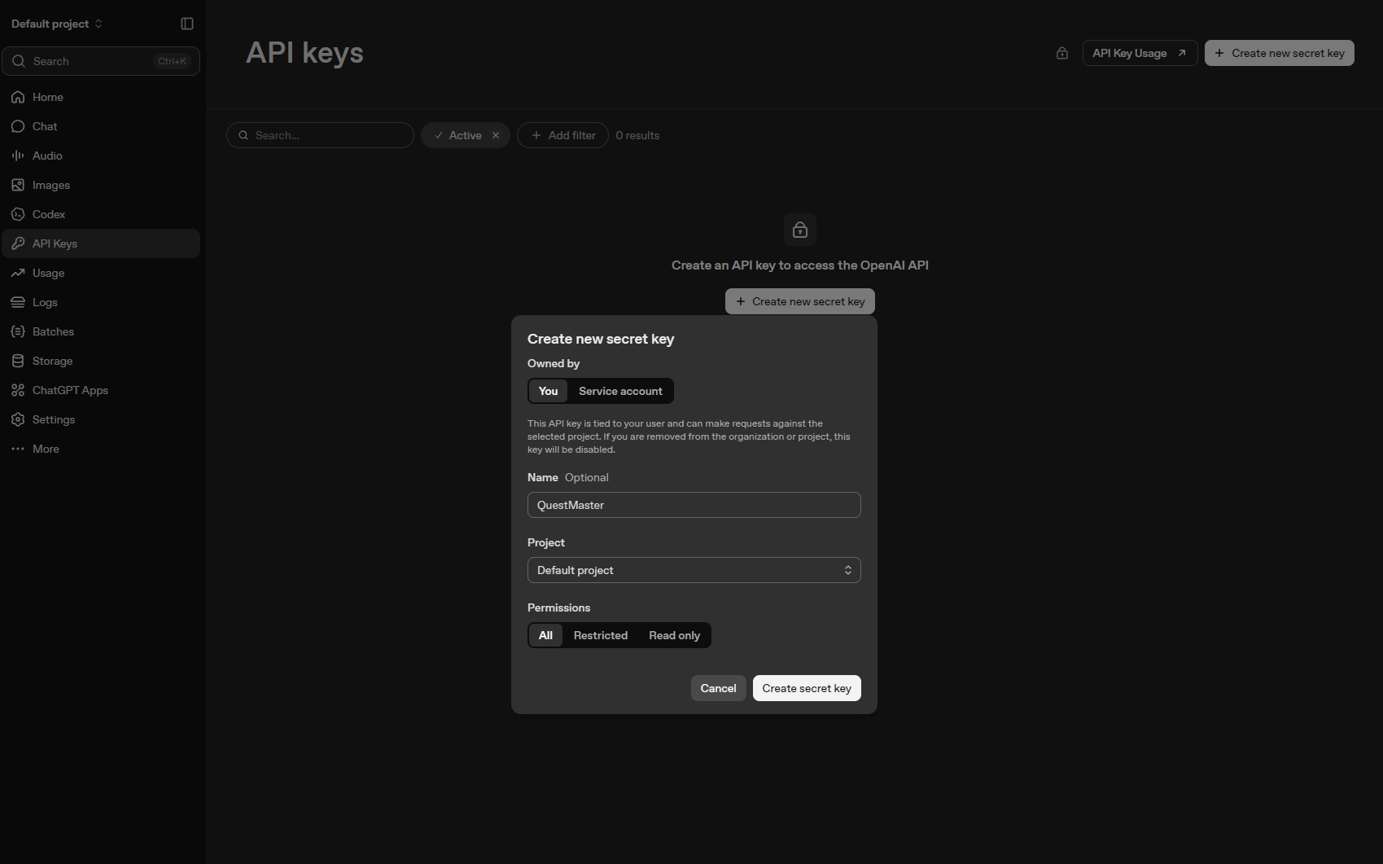Click the Storage database icon
Screen dimensions: 1383x864
[x=18, y=361]
